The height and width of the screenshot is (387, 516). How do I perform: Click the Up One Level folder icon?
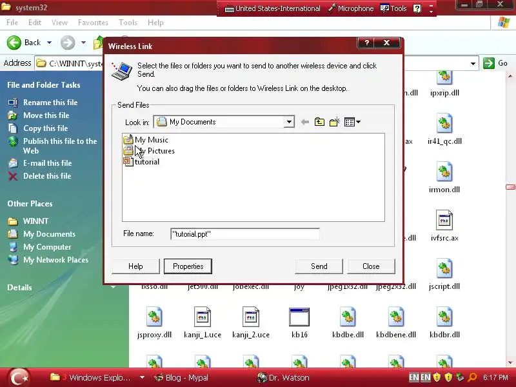(x=319, y=122)
